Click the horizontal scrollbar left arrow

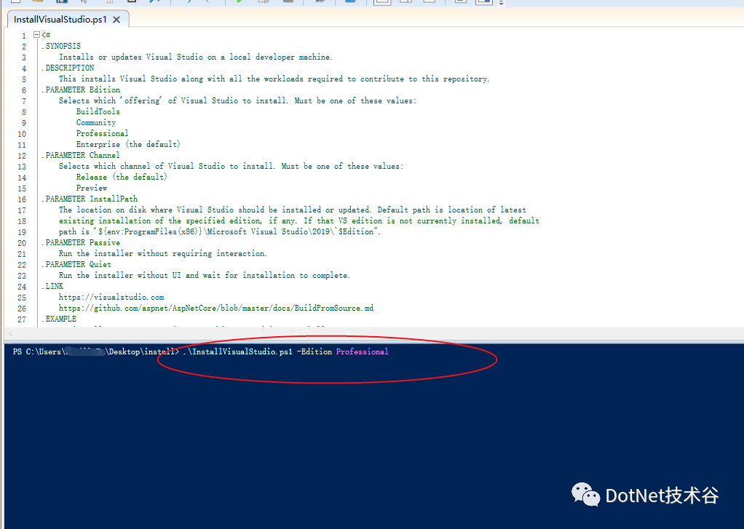(x=10, y=334)
